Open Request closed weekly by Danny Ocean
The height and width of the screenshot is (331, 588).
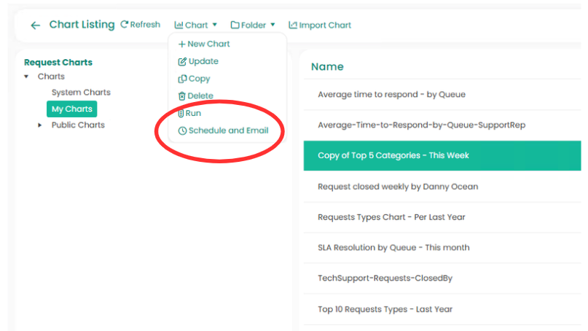point(398,187)
